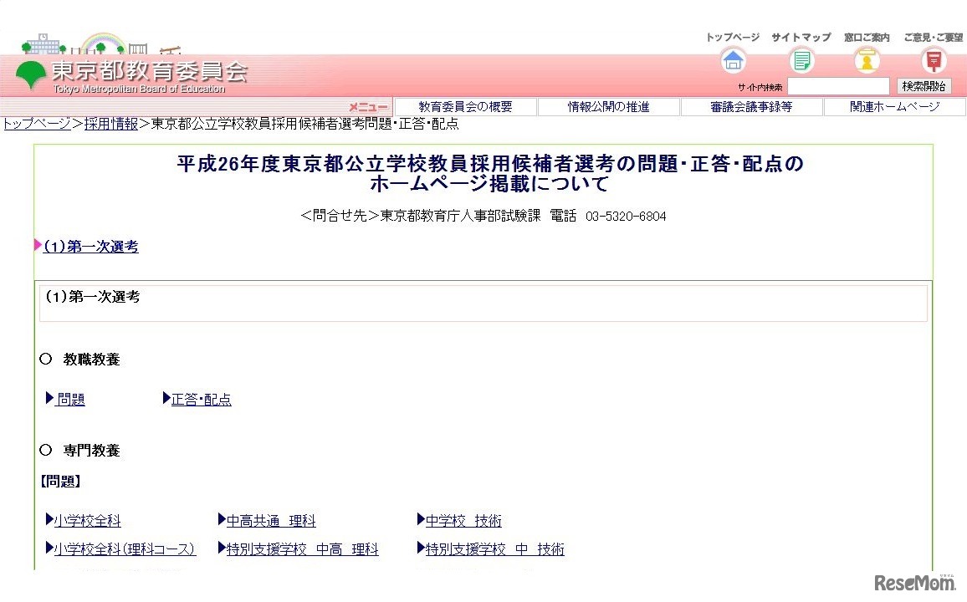967x602 pixels.
Task: Open the sitemap via the green document icon
Action: tap(800, 60)
